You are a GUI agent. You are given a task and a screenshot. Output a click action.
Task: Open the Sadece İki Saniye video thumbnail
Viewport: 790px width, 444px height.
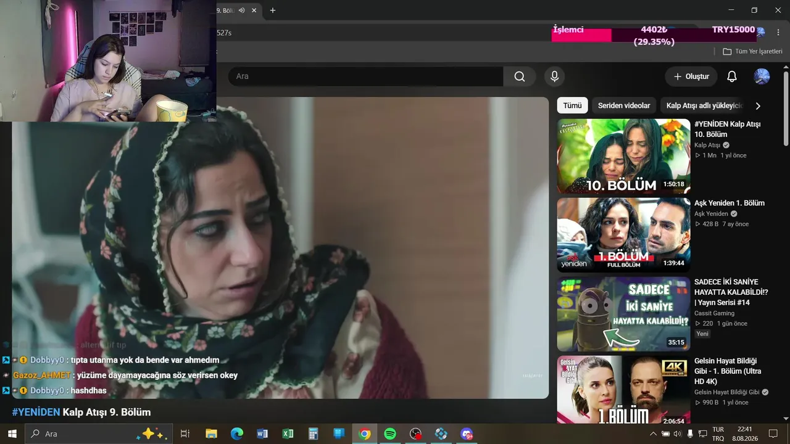click(x=623, y=314)
